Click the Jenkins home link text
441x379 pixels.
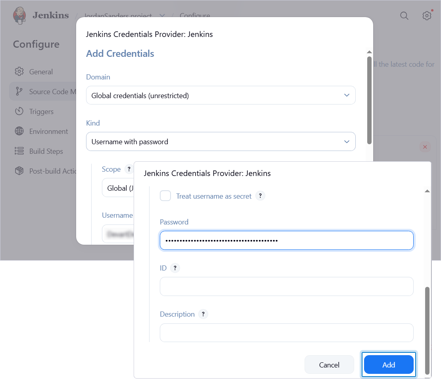point(51,15)
